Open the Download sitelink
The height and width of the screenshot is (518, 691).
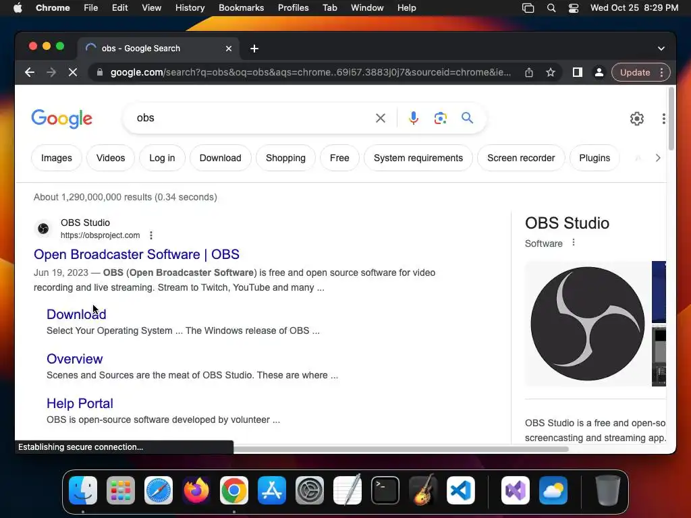pos(76,314)
